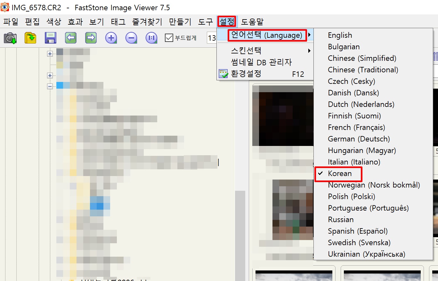Open the 즐겨찾기 menu
The image size is (438, 281).
(147, 22)
